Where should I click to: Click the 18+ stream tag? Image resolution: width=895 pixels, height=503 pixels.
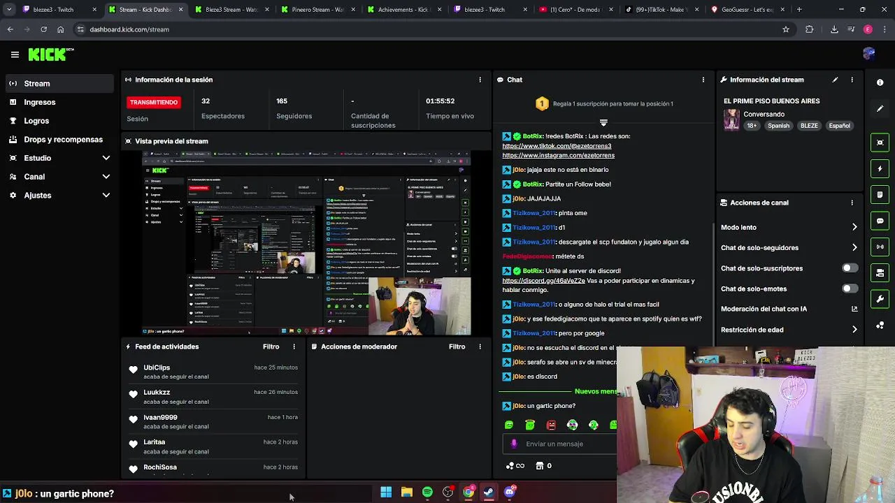tap(752, 126)
